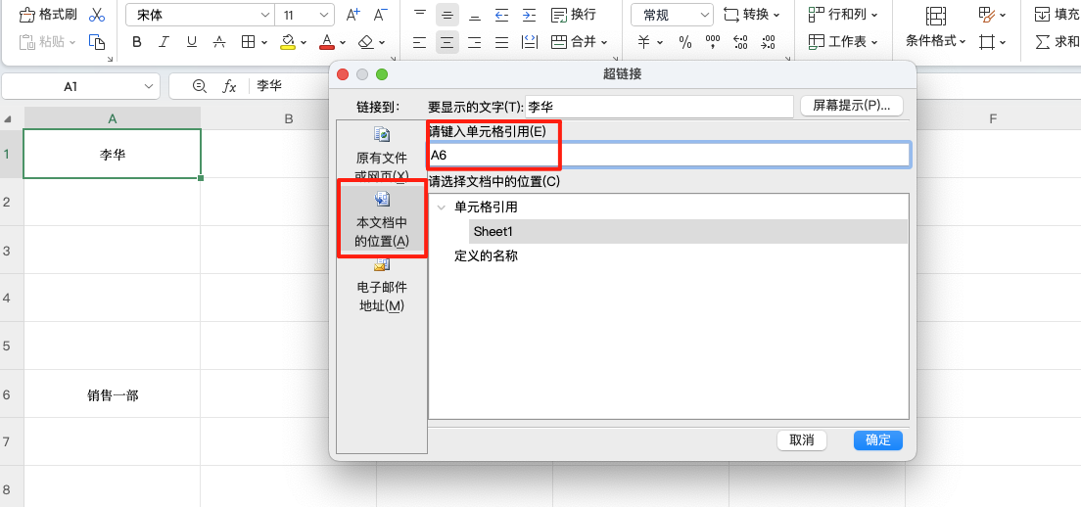The width and height of the screenshot is (1081, 507).
Task: Click the 屏幕提示 button
Action: [851, 106]
